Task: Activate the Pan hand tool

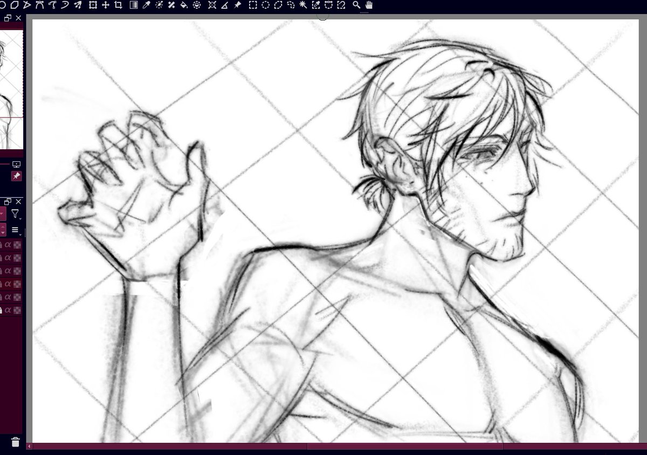Action: [369, 5]
